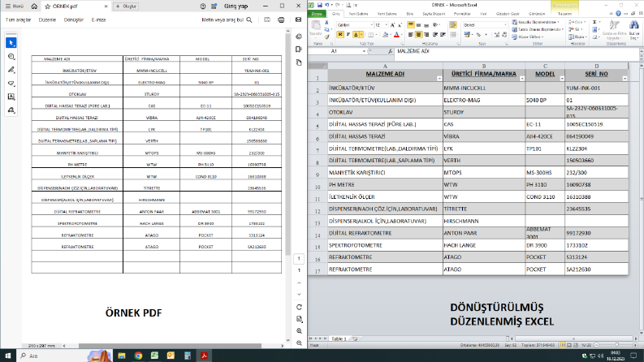The image size is (644, 362).
Task: Open the help icon in the PDF reader
Action: coord(203,6)
